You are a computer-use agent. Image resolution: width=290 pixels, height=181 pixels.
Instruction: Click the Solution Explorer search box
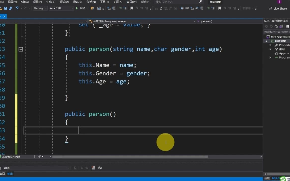tap(277, 32)
